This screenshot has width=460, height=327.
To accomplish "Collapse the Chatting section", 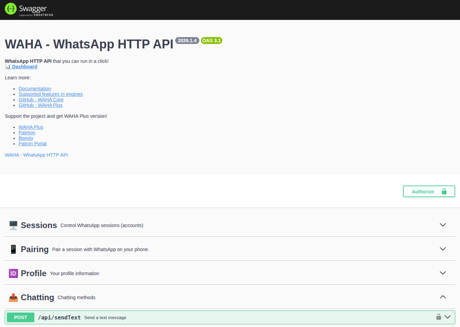I will click(442, 297).
